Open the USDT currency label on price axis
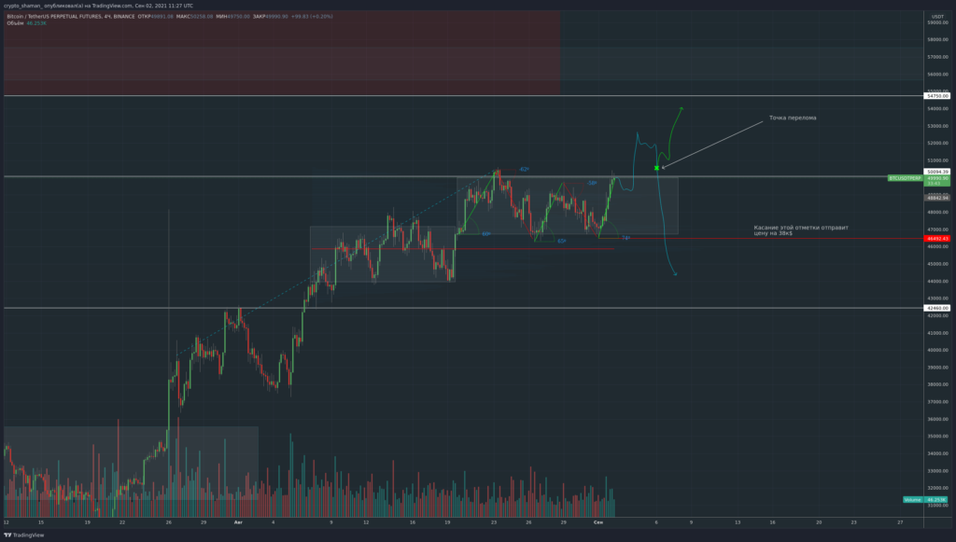 click(x=937, y=17)
